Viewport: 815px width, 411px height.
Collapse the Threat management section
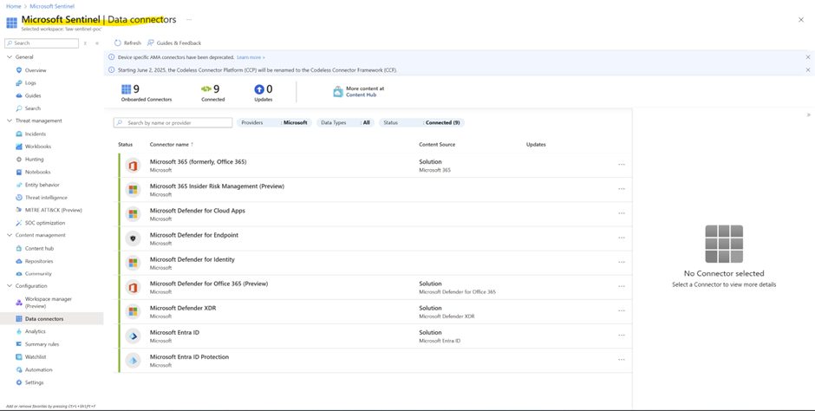coord(10,121)
